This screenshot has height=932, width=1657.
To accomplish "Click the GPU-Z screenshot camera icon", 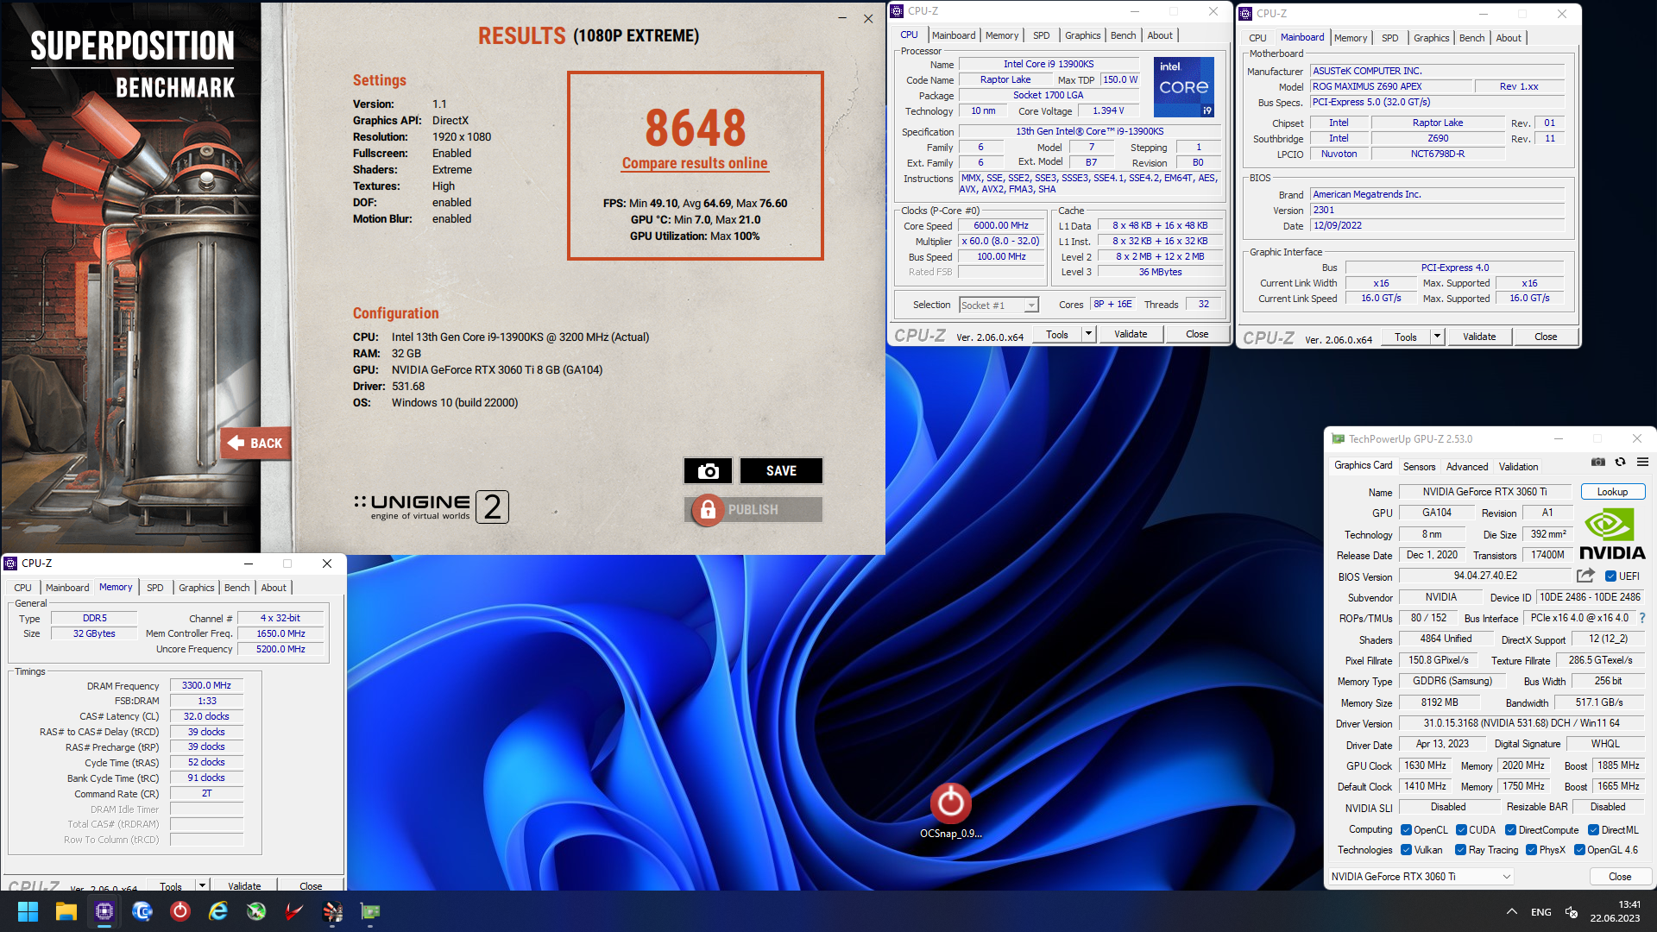I will 1598,463.
